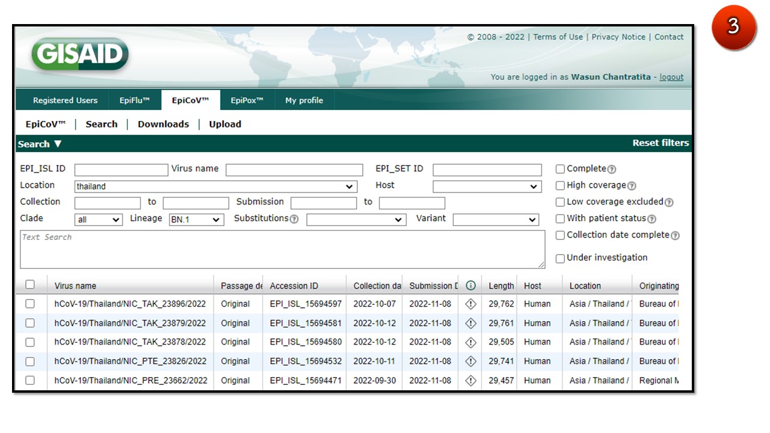The image size is (770, 433).
Task: Click help icon beside High coverage
Action: [x=632, y=186]
